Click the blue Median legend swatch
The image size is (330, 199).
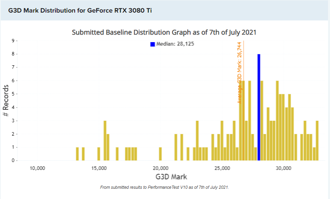pos(152,44)
